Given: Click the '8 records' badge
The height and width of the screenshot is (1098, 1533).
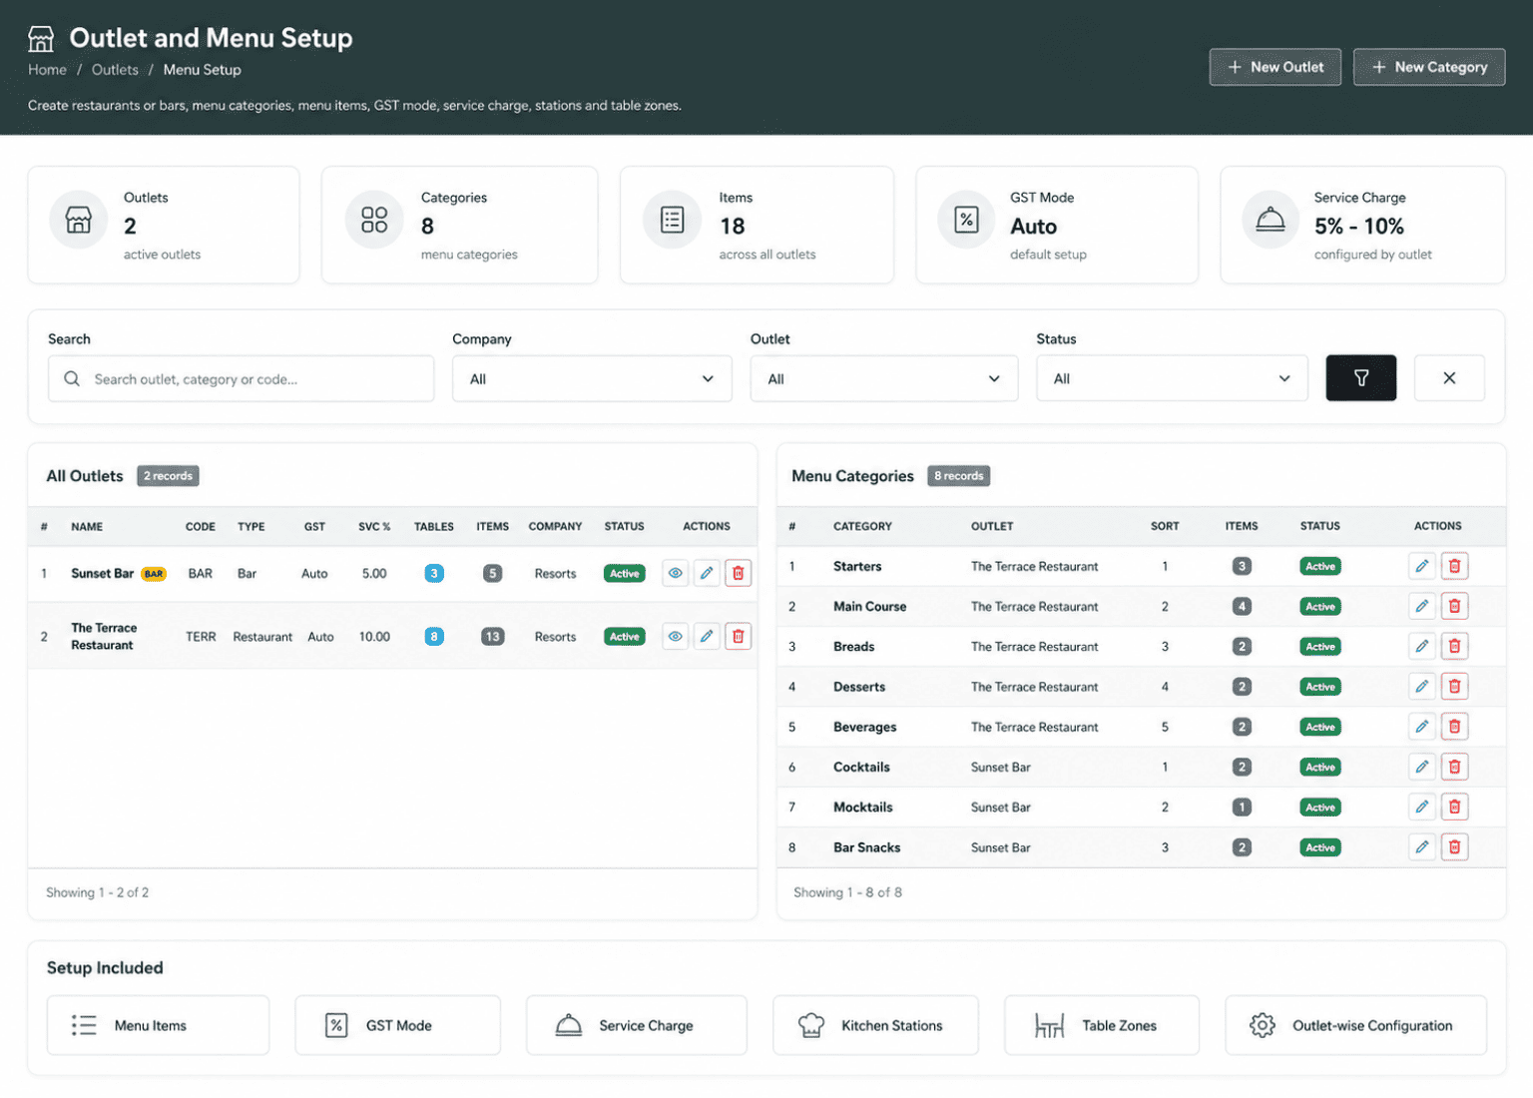Looking at the screenshot, I should (x=959, y=476).
